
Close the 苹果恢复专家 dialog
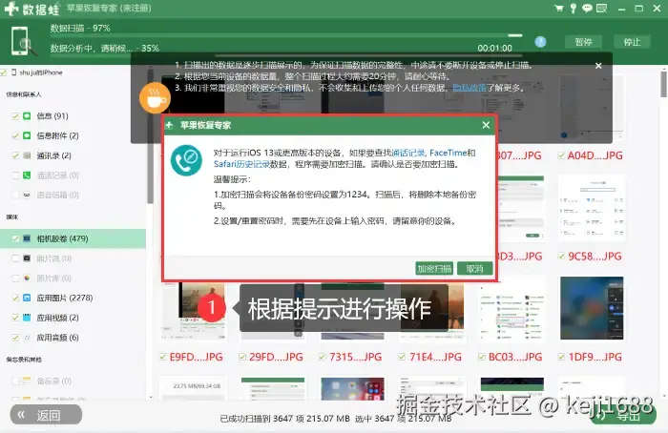486,125
